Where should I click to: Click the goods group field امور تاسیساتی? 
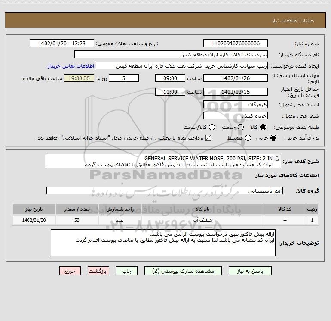(x=165, y=190)
